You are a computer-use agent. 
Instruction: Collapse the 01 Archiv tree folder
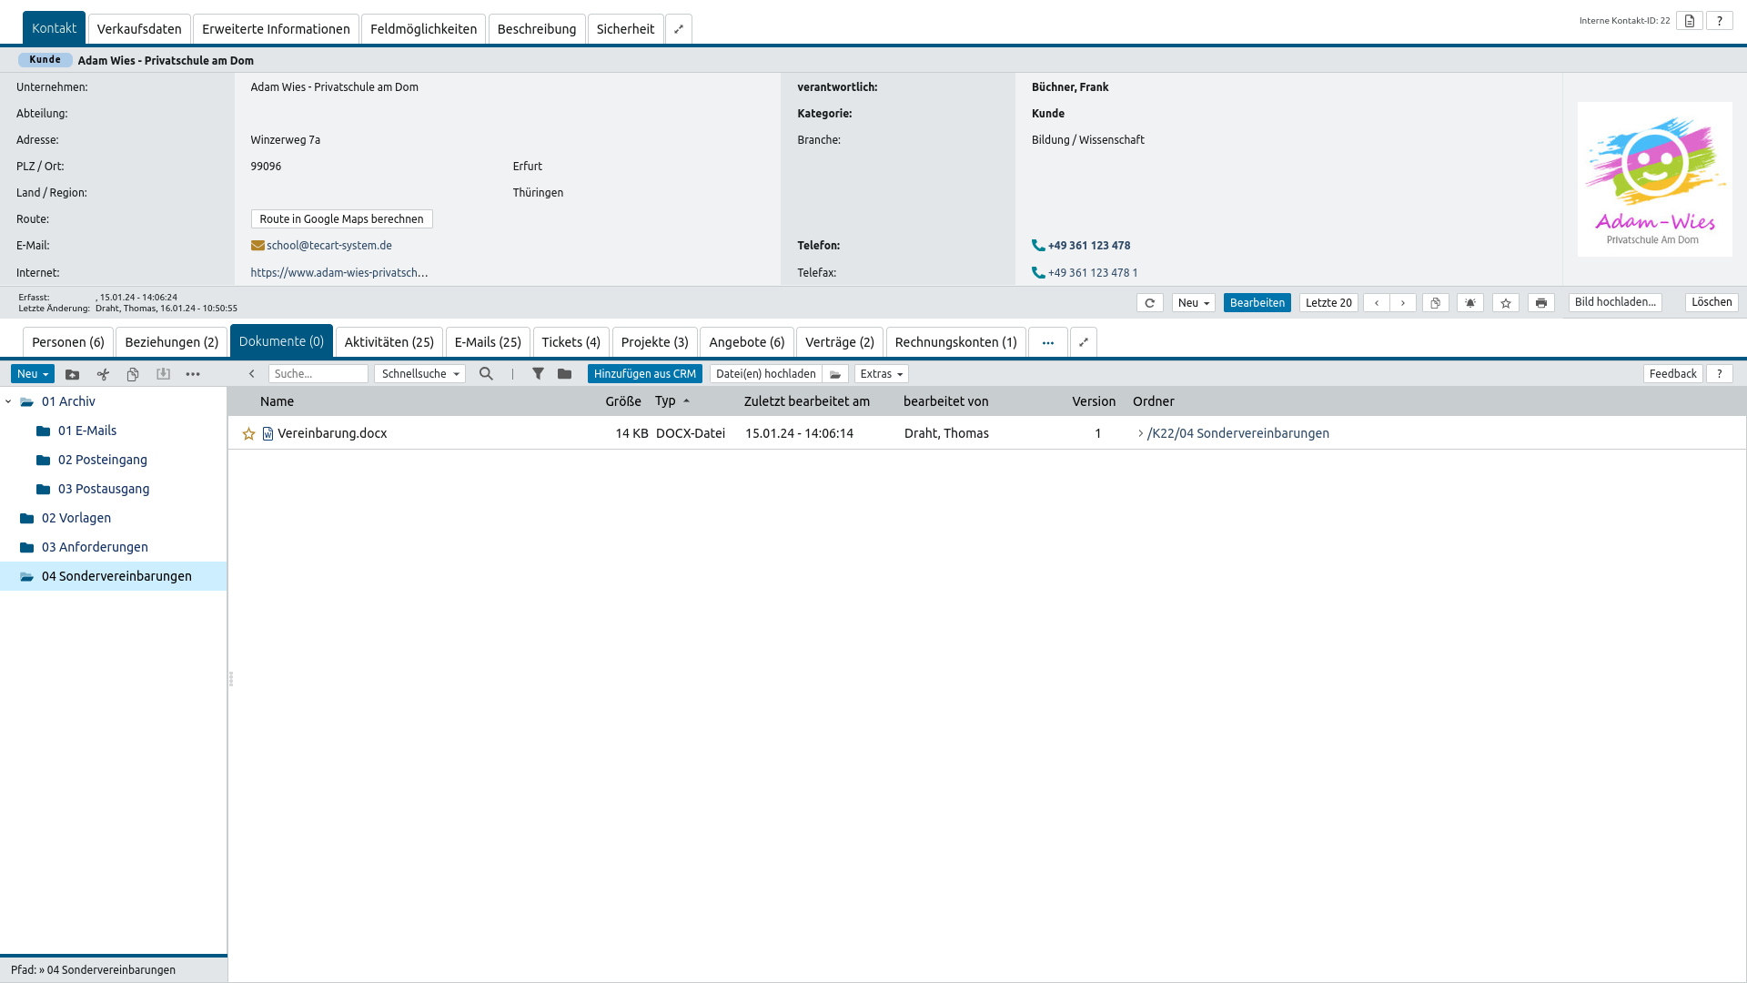click(x=8, y=401)
